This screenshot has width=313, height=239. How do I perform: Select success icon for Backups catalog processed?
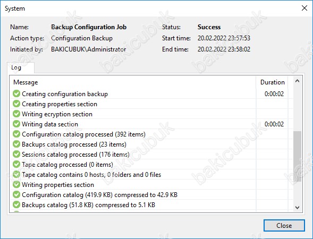tap(16, 144)
